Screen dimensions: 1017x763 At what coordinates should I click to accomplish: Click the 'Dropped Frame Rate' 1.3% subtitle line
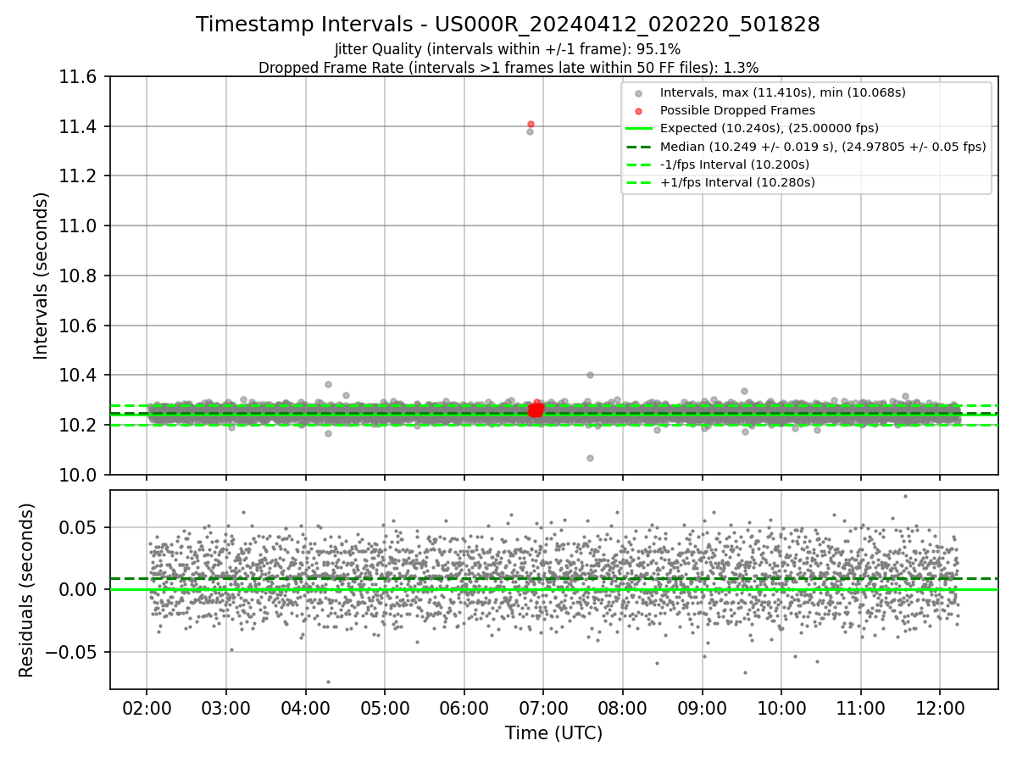508,67
